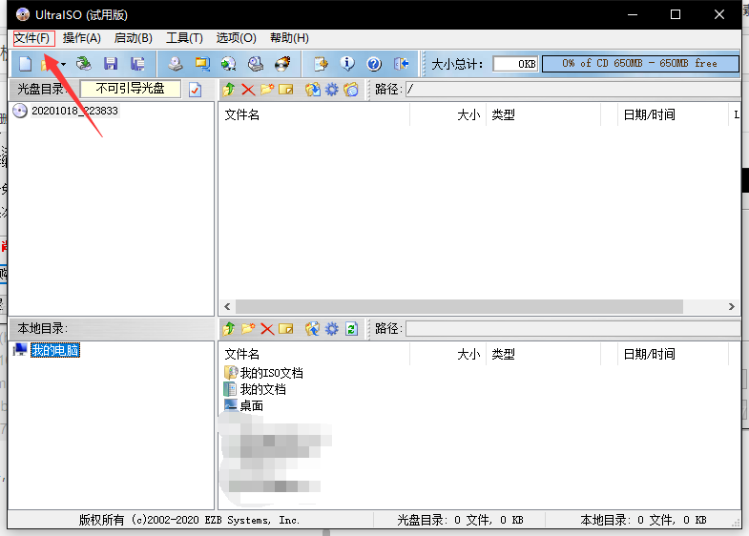Click the left arrow of the horizontal scrollbar
The width and height of the screenshot is (749, 536).
pyautogui.click(x=227, y=306)
